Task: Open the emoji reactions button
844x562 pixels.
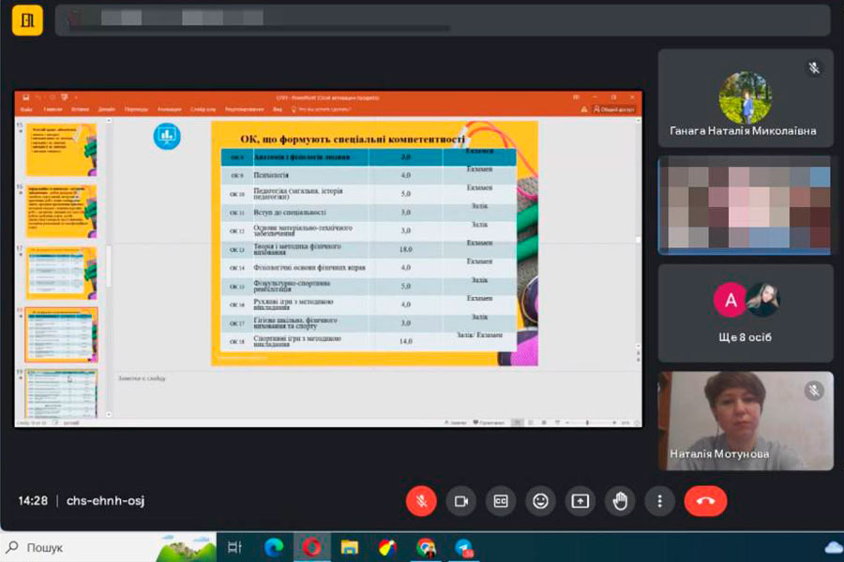Action: (x=540, y=501)
